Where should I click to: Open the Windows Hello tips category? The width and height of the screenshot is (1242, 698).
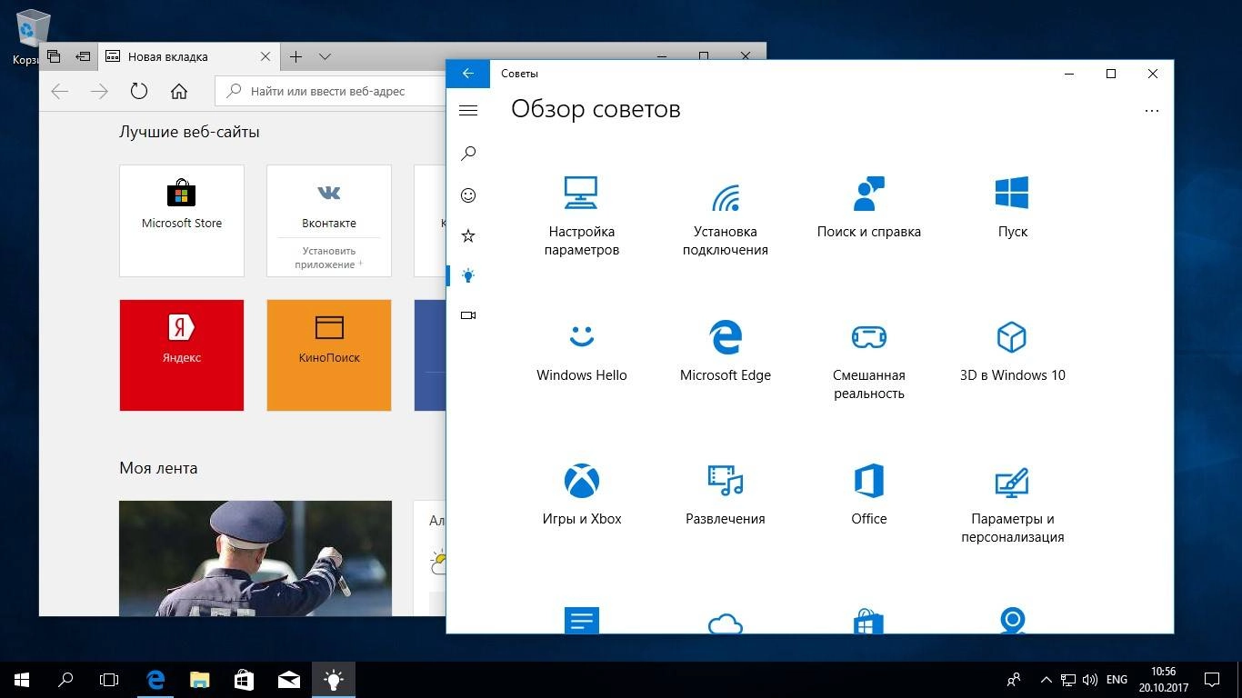point(582,353)
